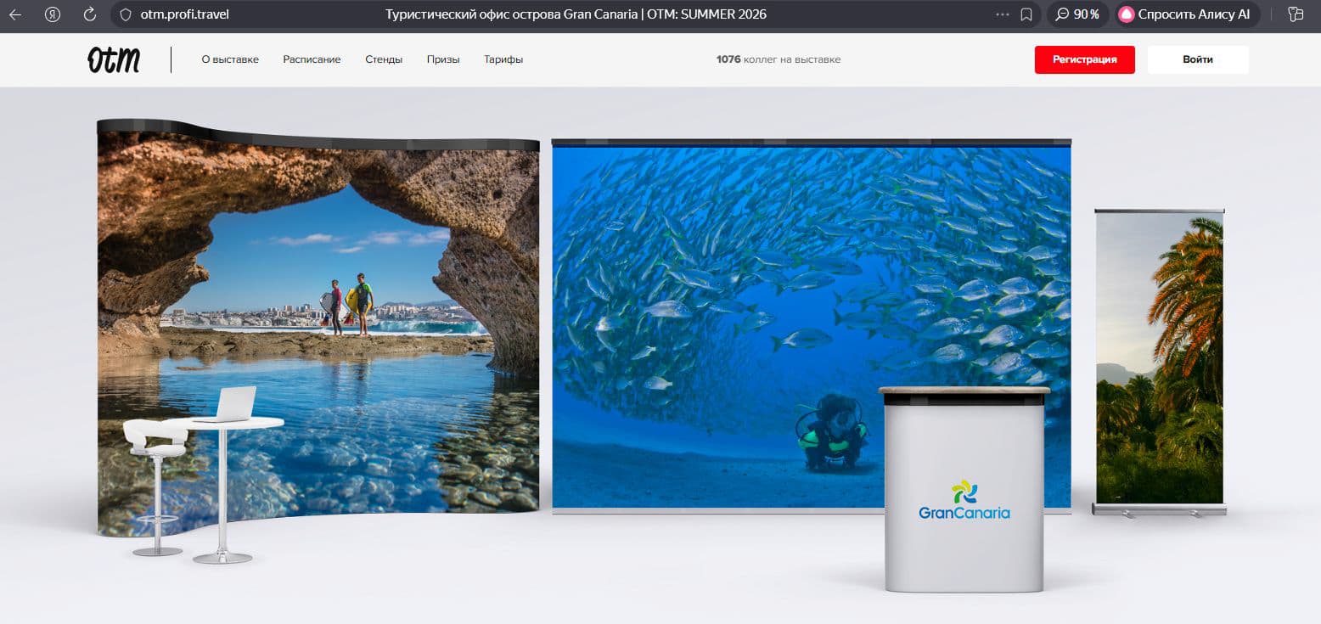
Task: Open the Тарифы page link
Action: tap(503, 59)
